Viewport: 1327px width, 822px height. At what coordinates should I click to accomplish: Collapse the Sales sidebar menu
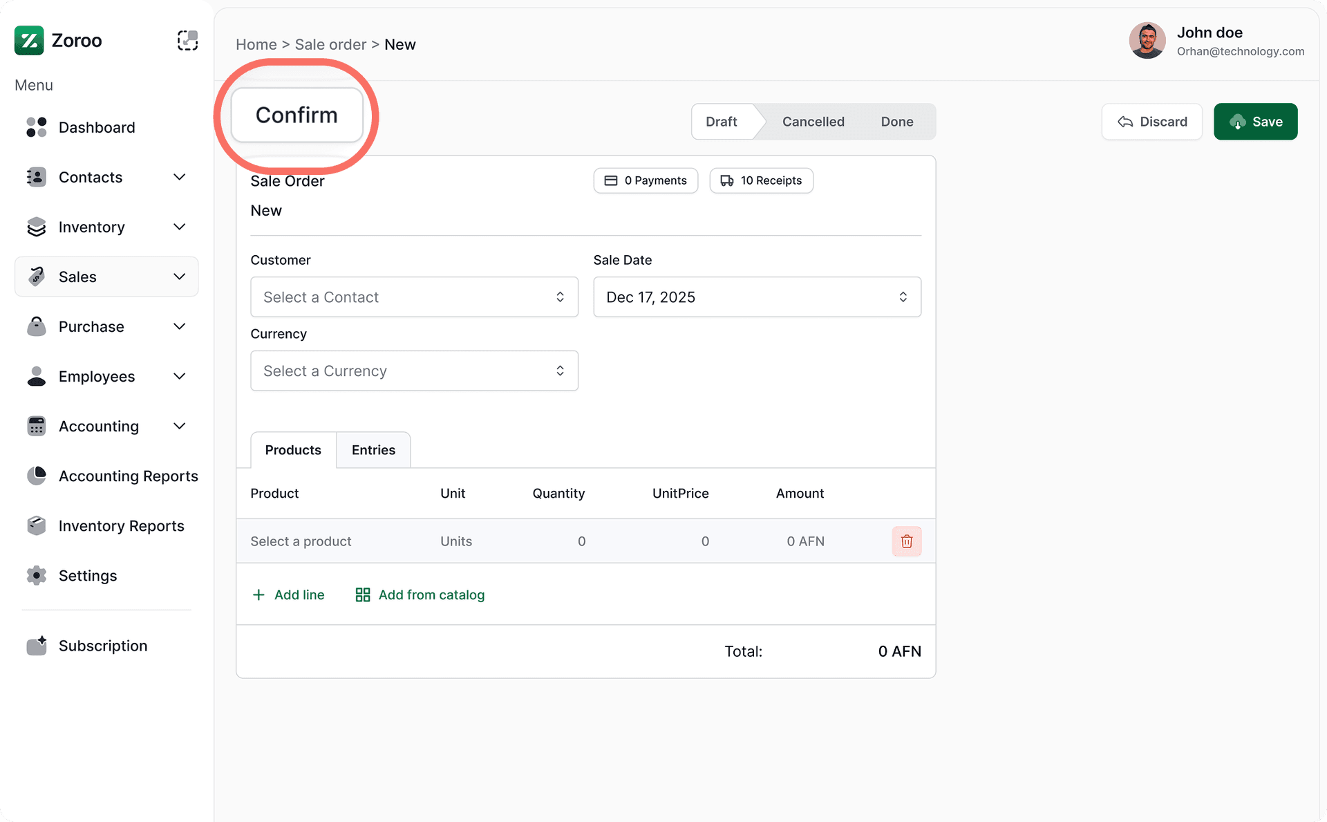coord(180,277)
